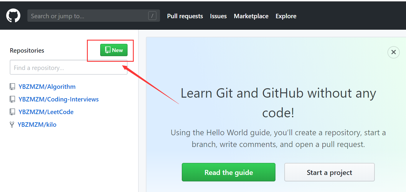The height and width of the screenshot is (192, 406).
Task: Create a repository with New button
Action: coord(114,50)
